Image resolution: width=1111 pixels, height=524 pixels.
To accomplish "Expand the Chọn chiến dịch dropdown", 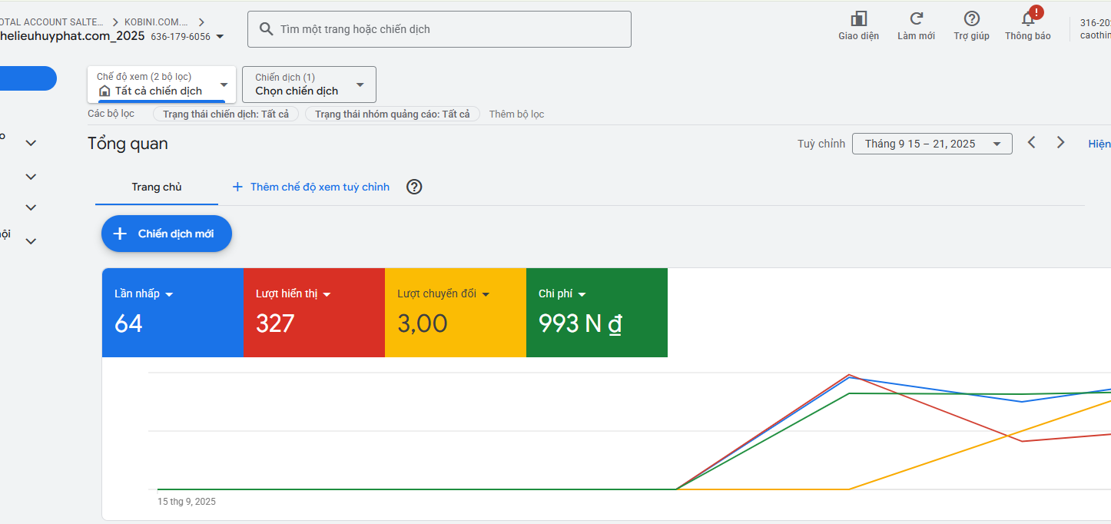I will (309, 85).
